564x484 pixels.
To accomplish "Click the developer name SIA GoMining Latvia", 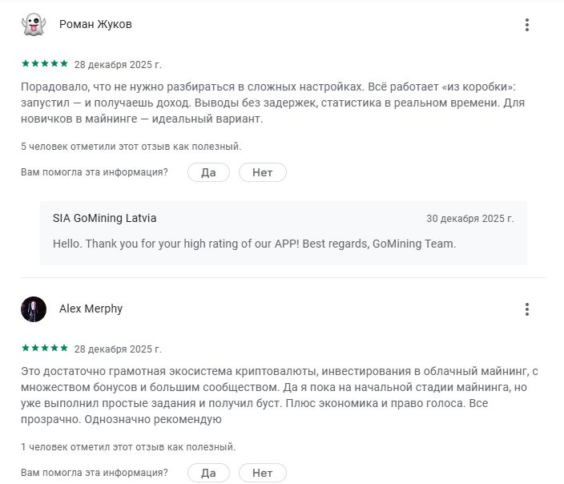I will click(x=104, y=218).
